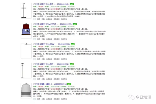Click 下载 under the 6188W result
Image resolution: width=156 pixels, height=104 pixels.
[43, 59]
